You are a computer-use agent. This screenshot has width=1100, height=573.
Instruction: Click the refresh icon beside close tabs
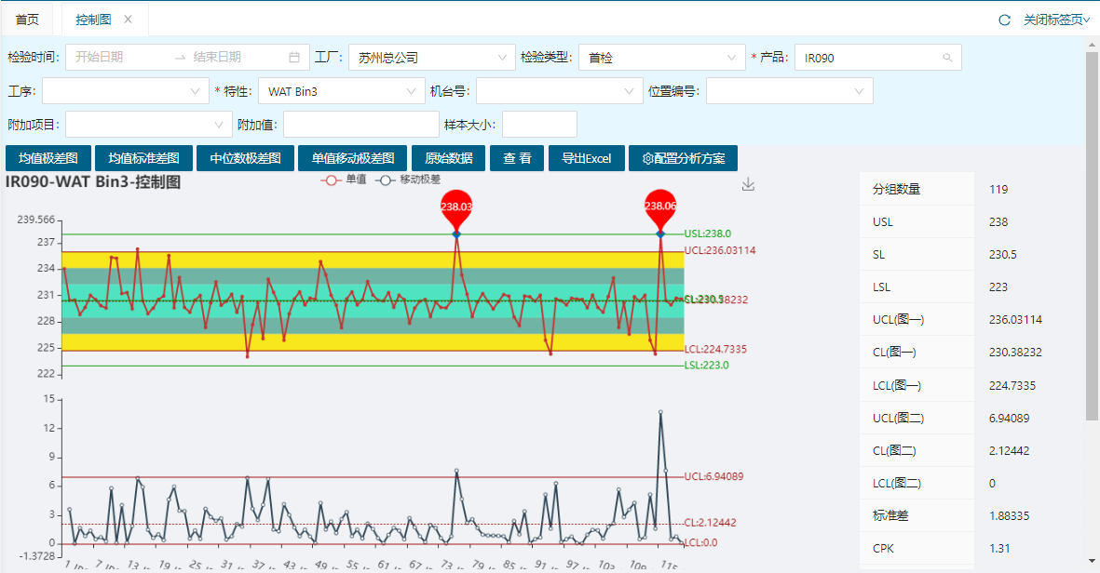[1004, 20]
